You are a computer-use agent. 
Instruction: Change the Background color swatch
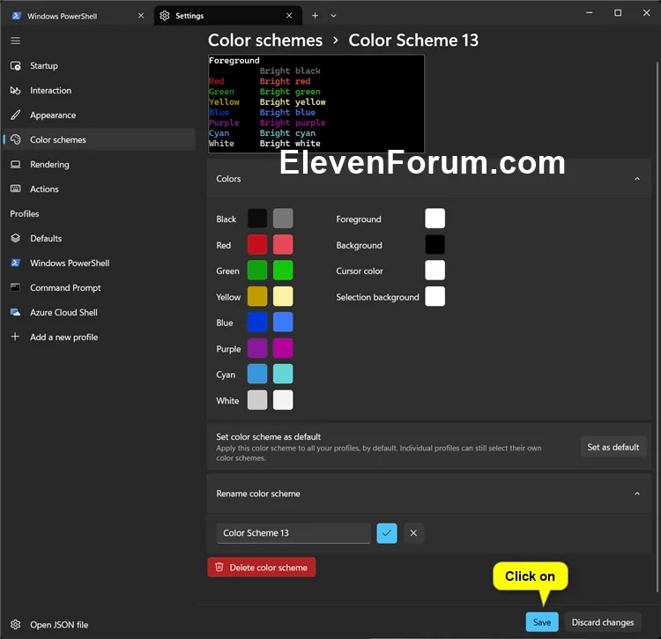434,244
